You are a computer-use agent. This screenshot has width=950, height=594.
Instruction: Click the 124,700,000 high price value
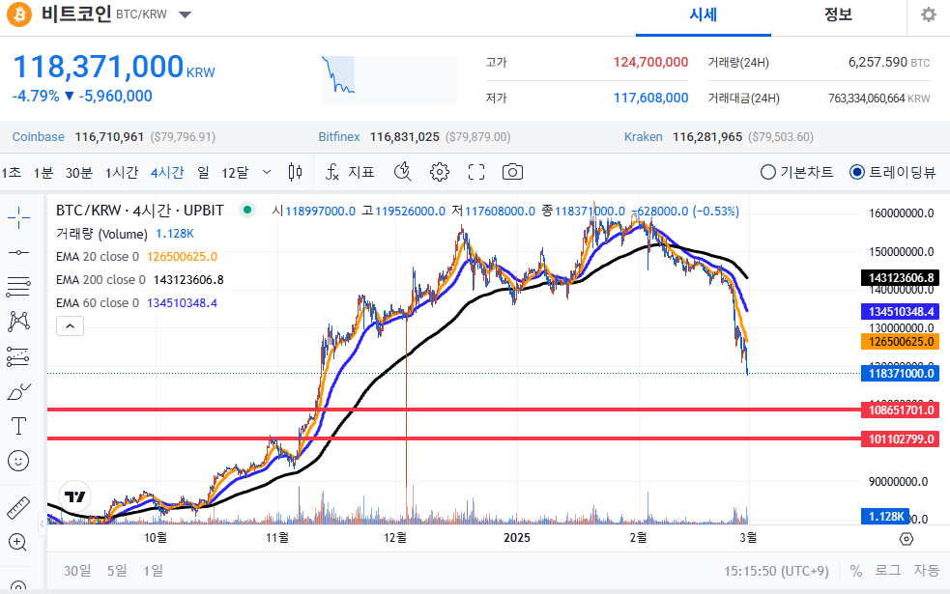tap(650, 63)
